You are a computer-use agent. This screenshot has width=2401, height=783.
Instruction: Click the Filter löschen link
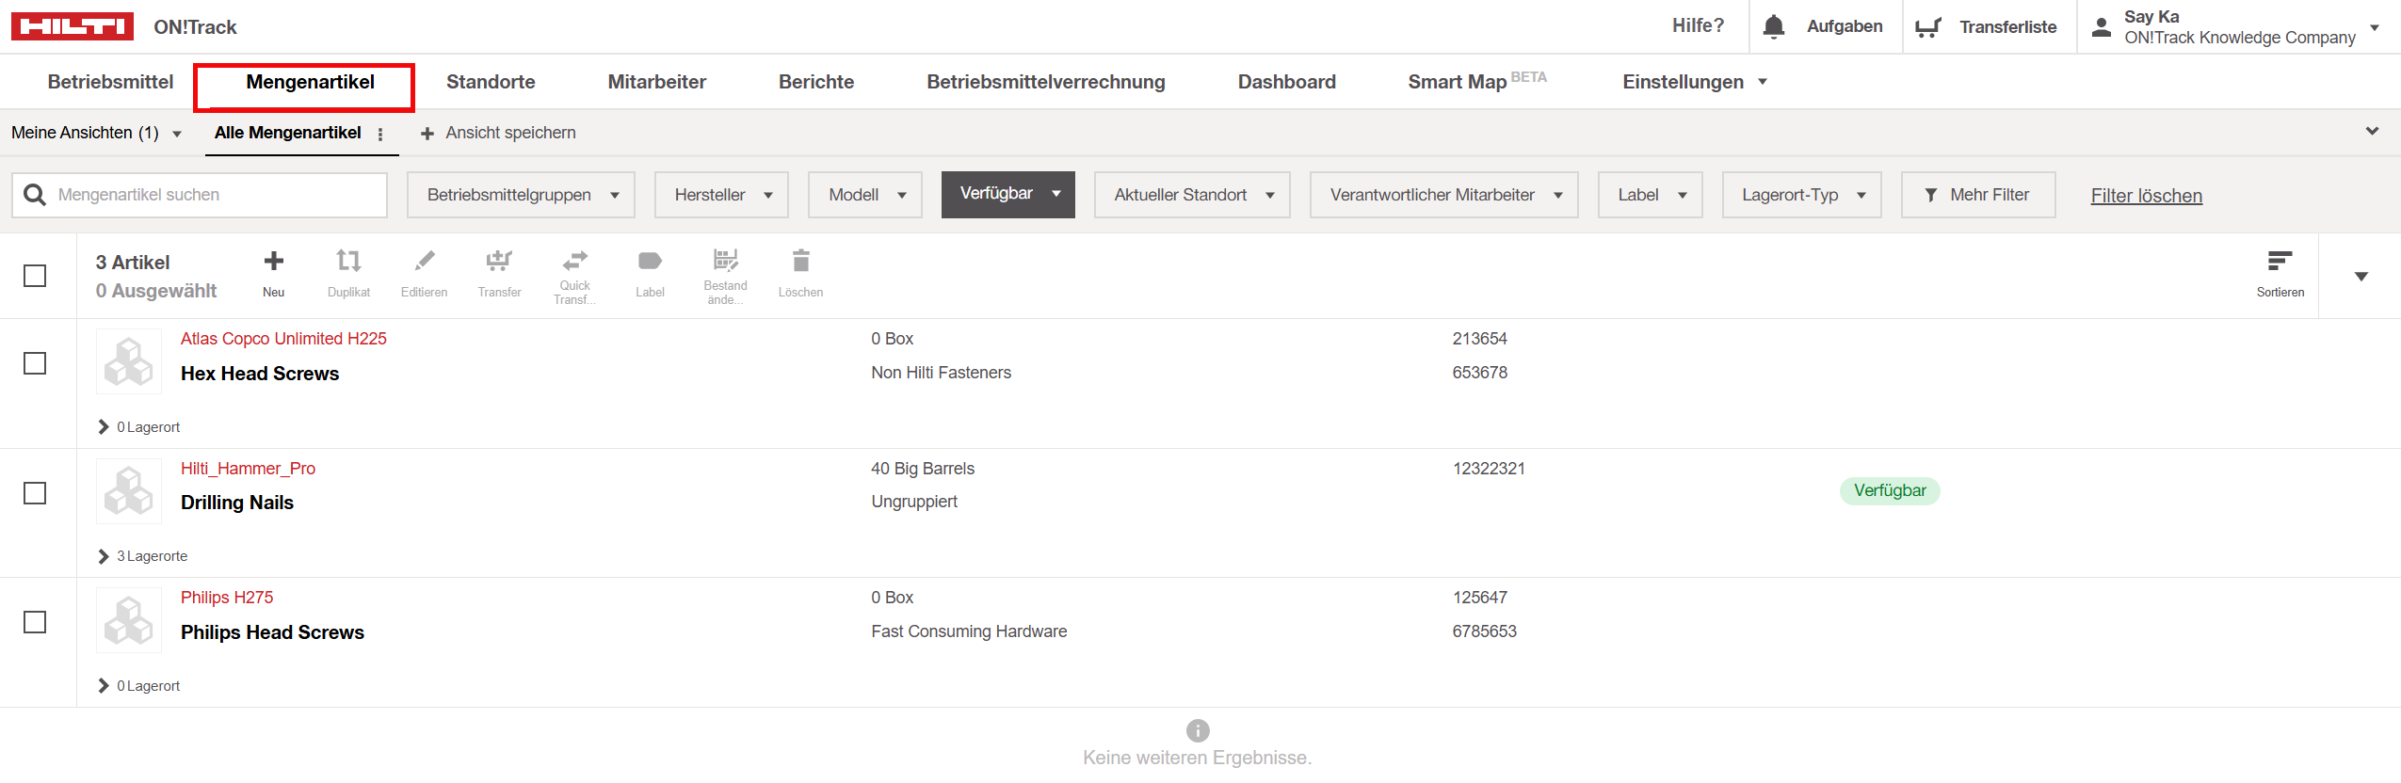click(2146, 196)
